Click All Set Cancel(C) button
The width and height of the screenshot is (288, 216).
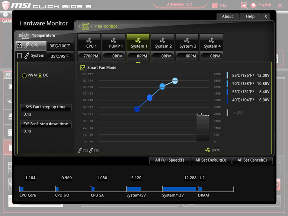(252, 160)
